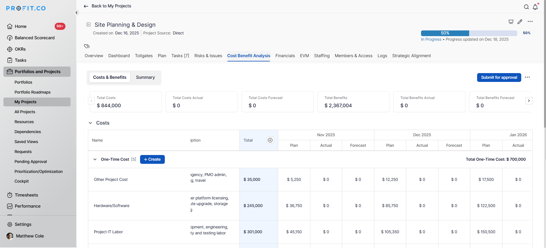Open project comments icon

coord(511,22)
